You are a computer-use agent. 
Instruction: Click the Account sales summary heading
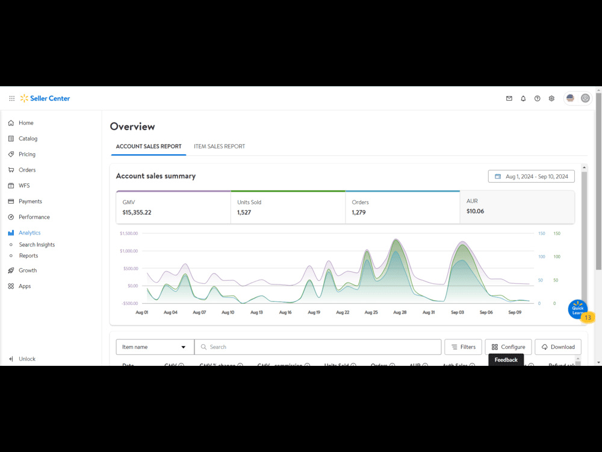pyautogui.click(x=156, y=176)
